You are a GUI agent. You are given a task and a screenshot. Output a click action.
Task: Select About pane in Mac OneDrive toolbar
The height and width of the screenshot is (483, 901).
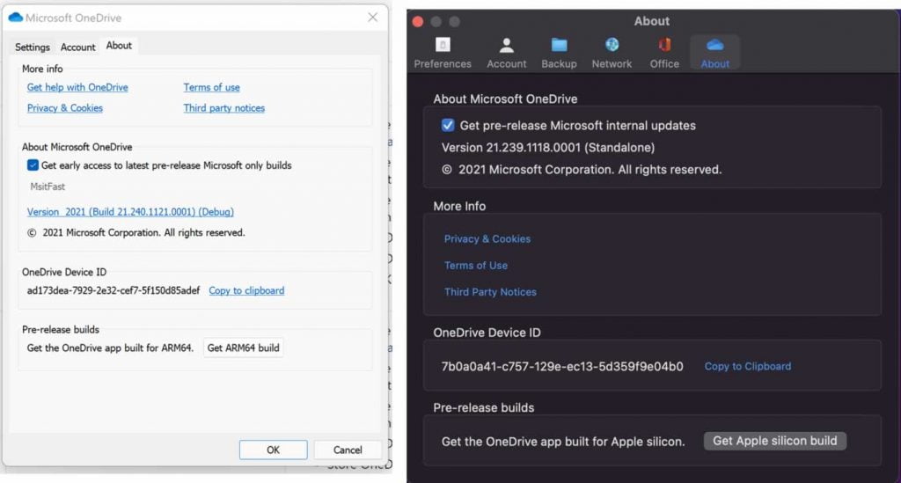(x=714, y=53)
